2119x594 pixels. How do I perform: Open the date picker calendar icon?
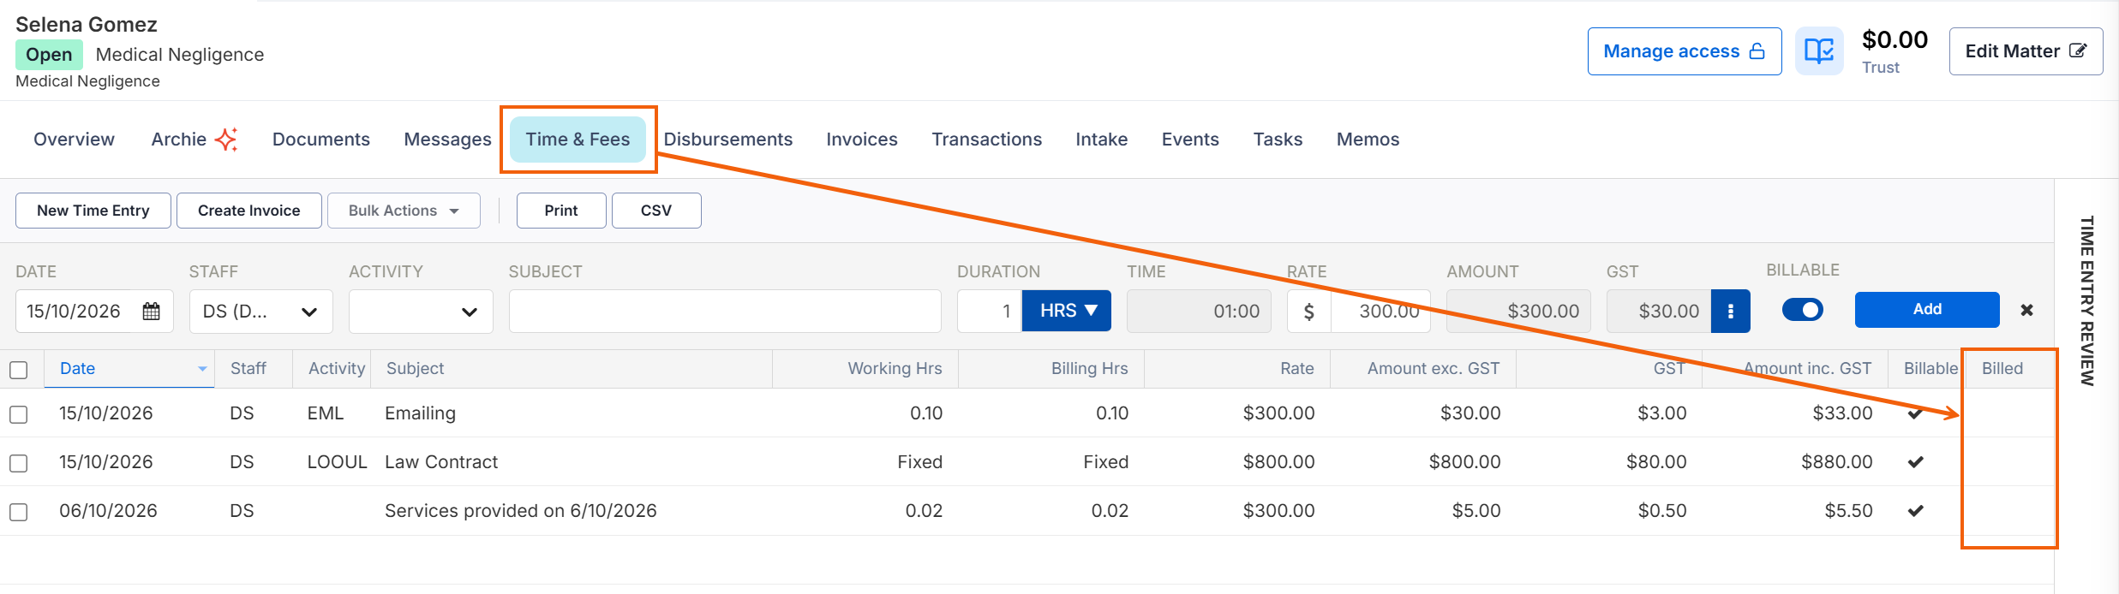151,311
